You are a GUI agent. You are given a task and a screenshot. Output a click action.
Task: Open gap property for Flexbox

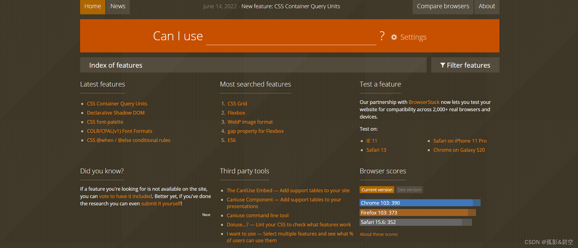point(256,131)
